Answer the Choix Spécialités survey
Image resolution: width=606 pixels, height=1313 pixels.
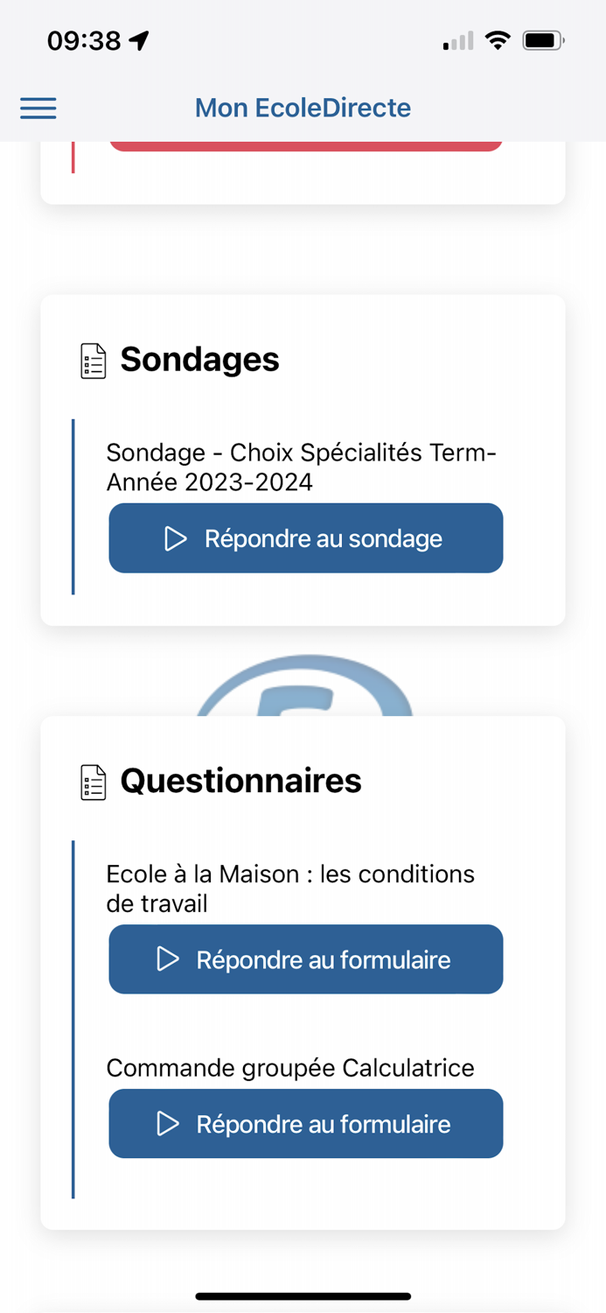305,538
